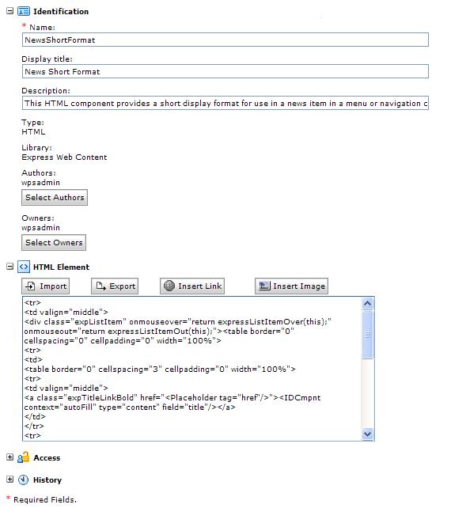Click the HTML Element code icon
The width and height of the screenshot is (466, 508).
pyautogui.click(x=23, y=267)
